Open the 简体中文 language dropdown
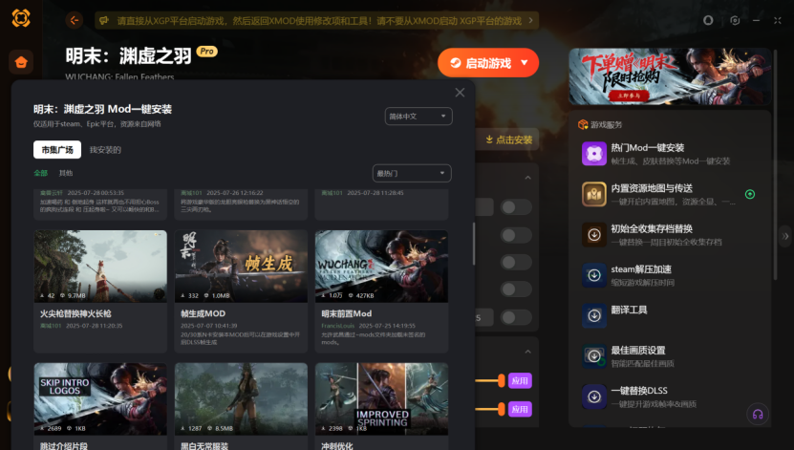 (418, 117)
